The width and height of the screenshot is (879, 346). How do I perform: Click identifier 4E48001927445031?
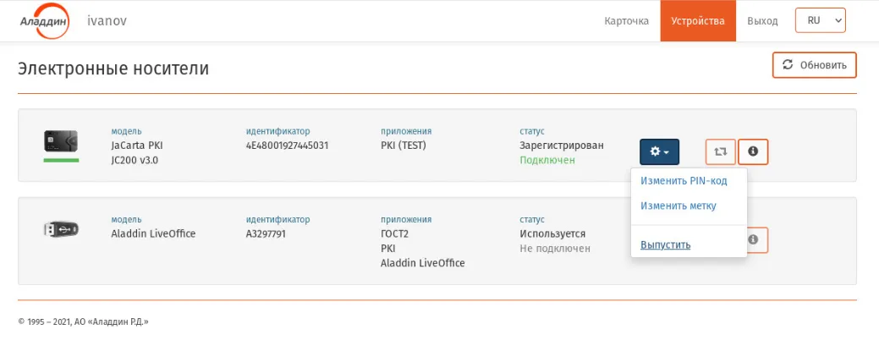click(287, 146)
